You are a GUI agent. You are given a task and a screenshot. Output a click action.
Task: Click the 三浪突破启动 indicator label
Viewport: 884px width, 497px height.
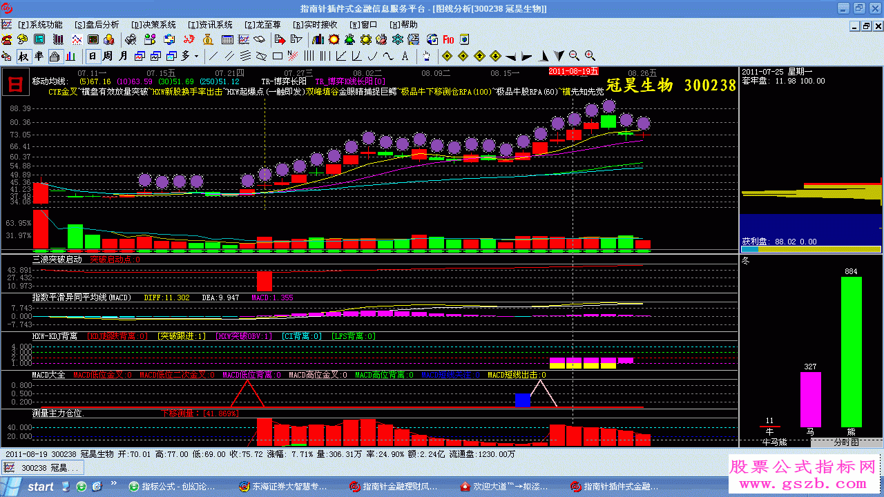[57, 260]
